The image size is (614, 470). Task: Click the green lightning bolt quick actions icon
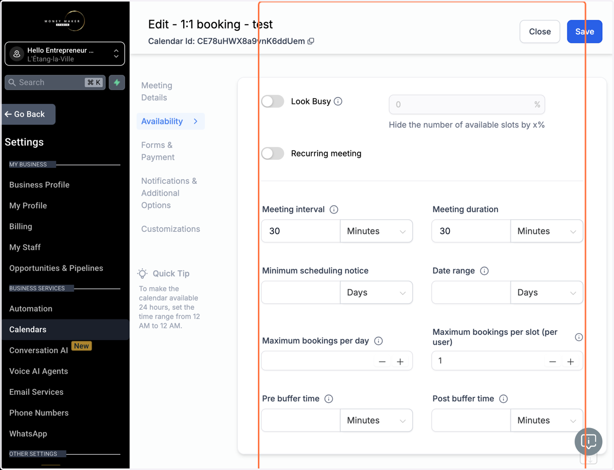(x=117, y=82)
